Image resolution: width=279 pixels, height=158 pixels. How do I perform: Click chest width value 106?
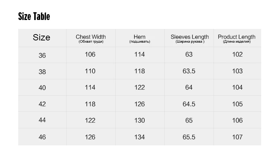tap(90, 55)
